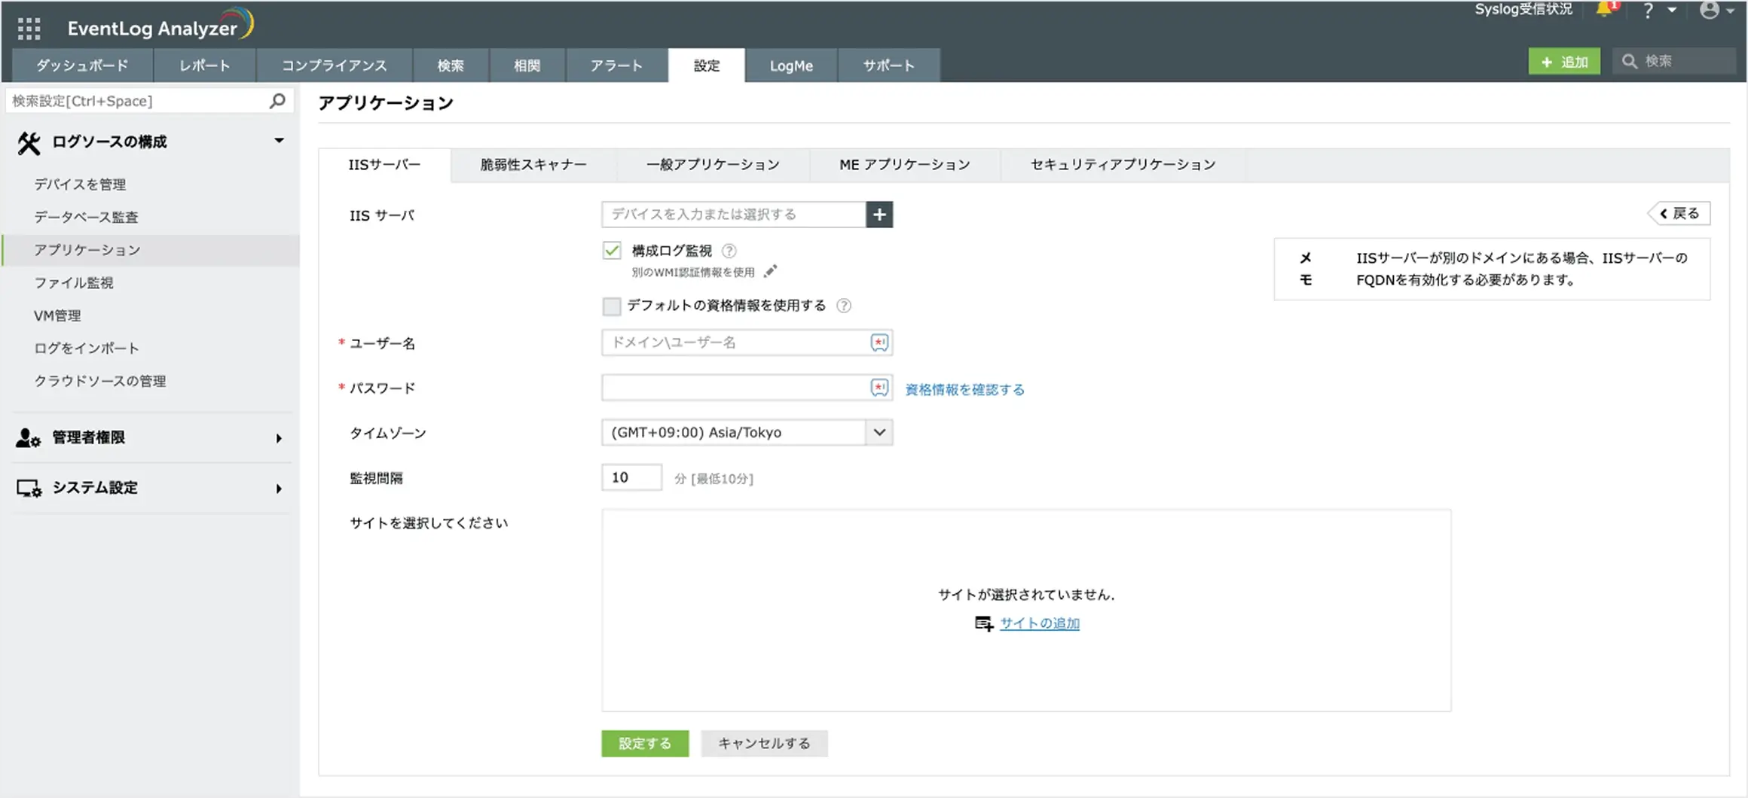Click the EventLog Analyzer logo
The width and height of the screenshot is (1748, 798).
pos(160,25)
